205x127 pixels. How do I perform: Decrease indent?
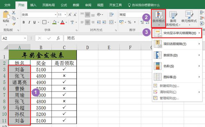[x=99, y=22]
